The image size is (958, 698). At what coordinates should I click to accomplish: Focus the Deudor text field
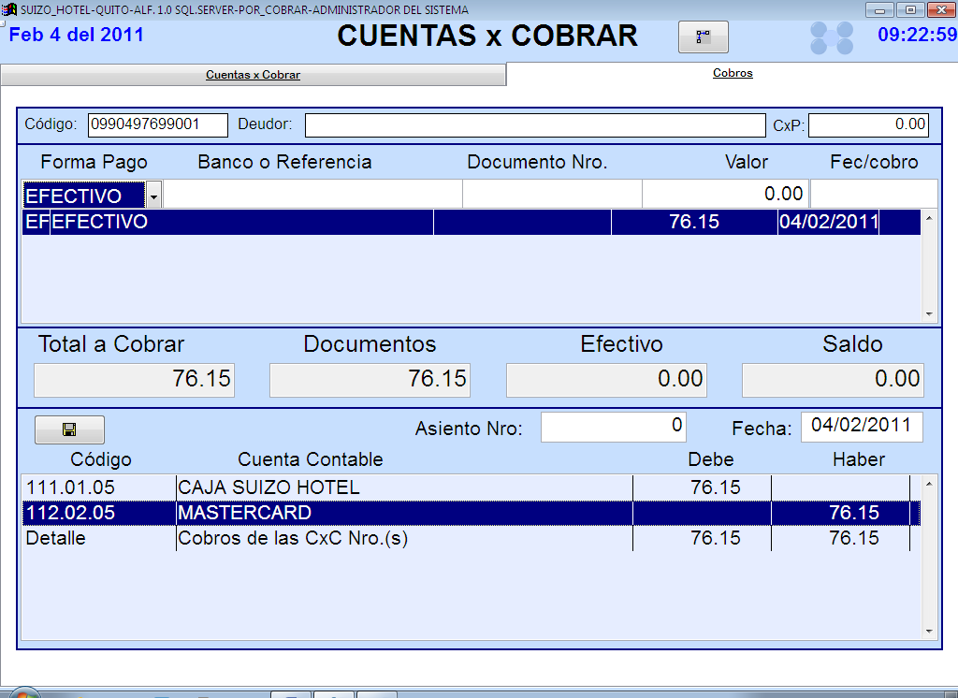(534, 124)
